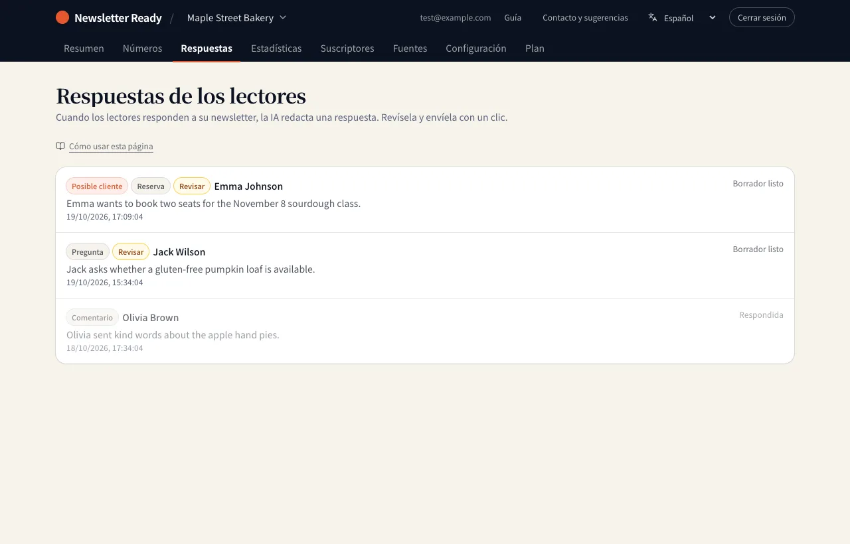850x544 pixels.
Task: Open the Cómo usar esta página link
Action: point(111,146)
